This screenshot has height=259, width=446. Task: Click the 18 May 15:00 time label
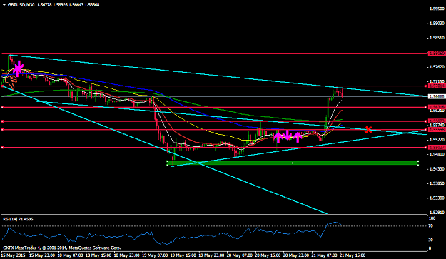(98, 255)
